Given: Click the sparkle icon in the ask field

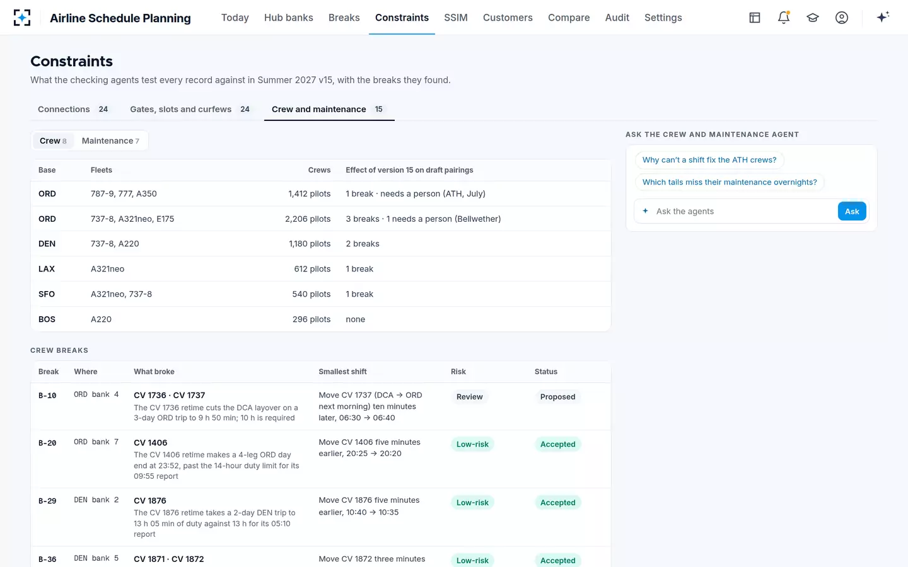Looking at the screenshot, I should click(645, 211).
